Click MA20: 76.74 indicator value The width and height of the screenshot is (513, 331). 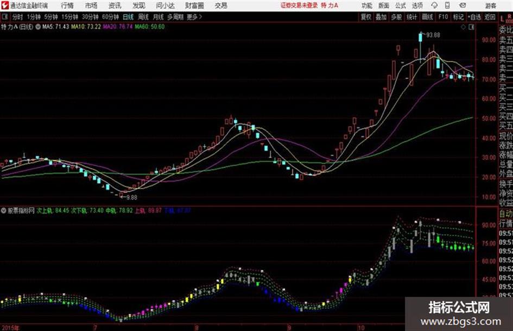point(118,27)
